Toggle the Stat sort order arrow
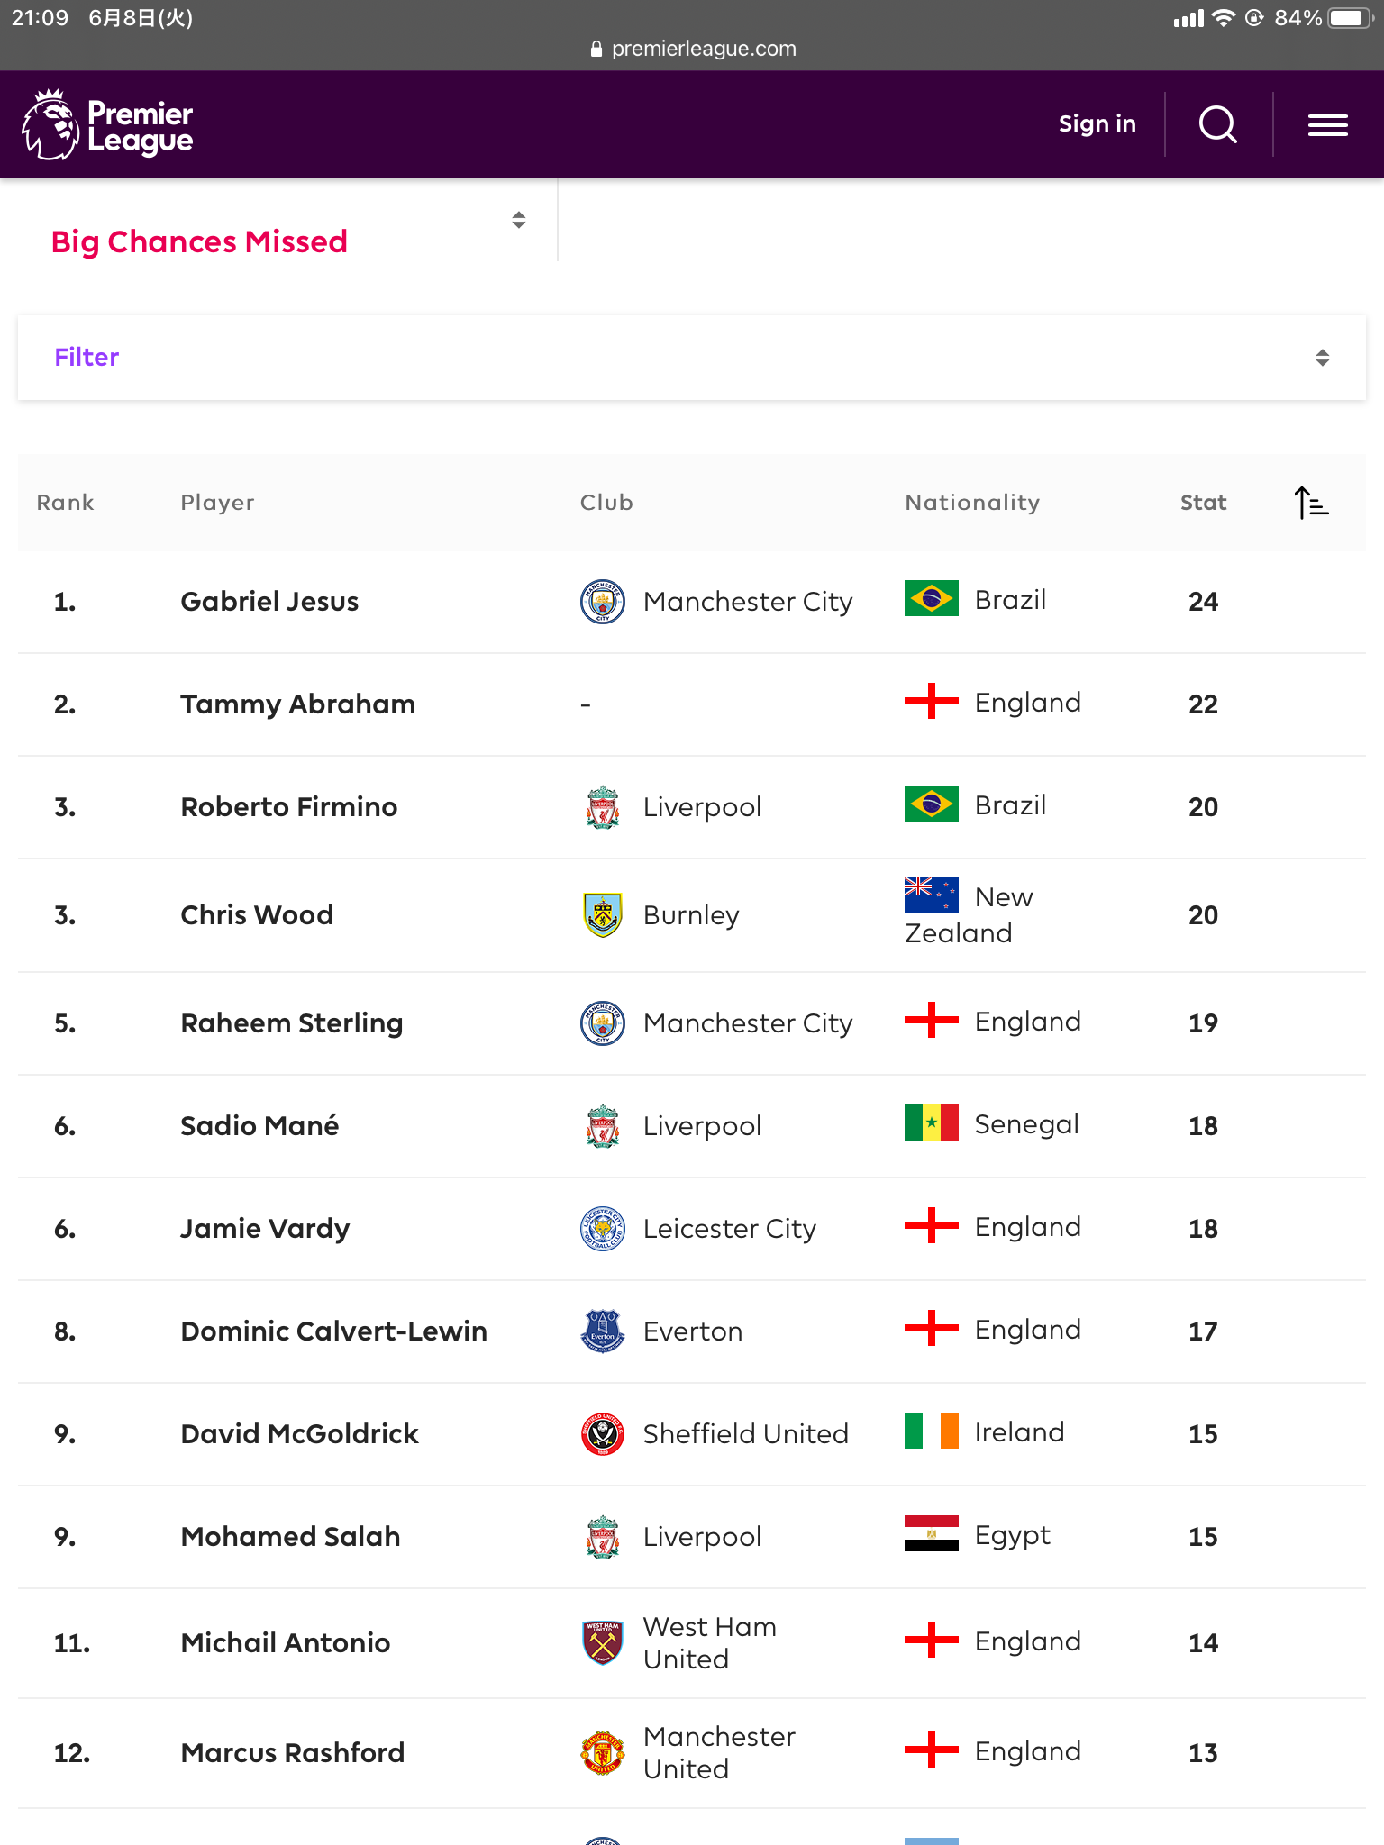 (x=1311, y=503)
